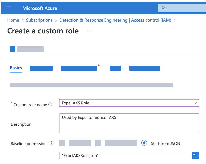Focus the Description text area
206x164 pixels.
(x=129, y=123)
